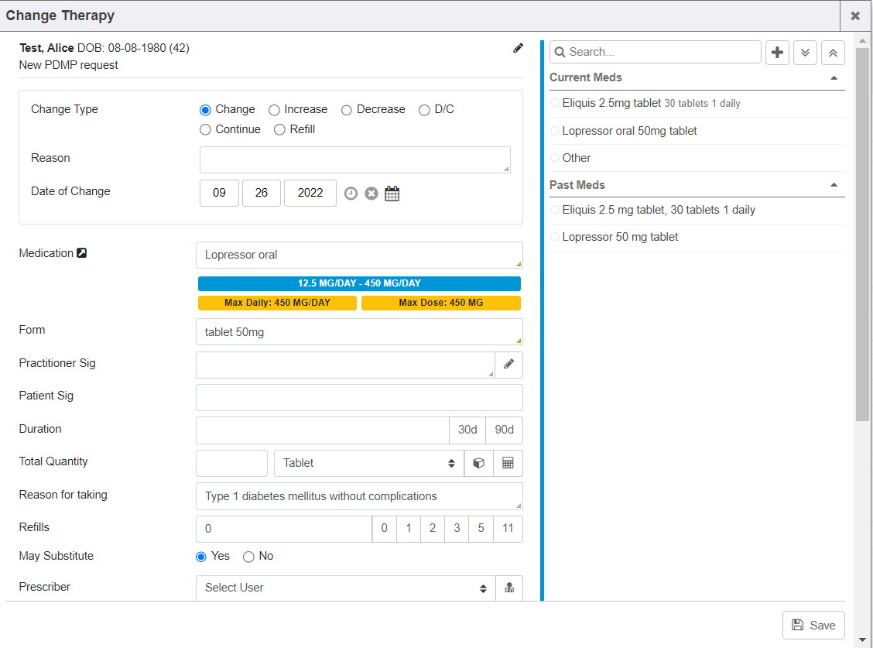The width and height of the screenshot is (873, 648).
Task: Open the Tablet unit dropdown
Action: [x=368, y=463]
